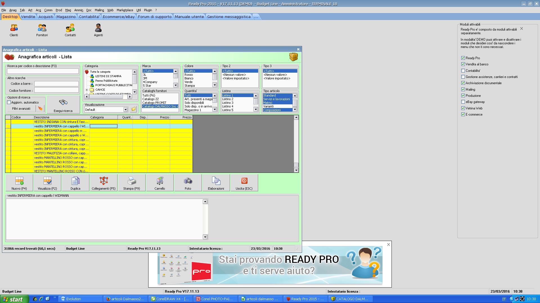Open the Fornitori desktop icon
The height and width of the screenshot is (303, 540).
click(42, 30)
